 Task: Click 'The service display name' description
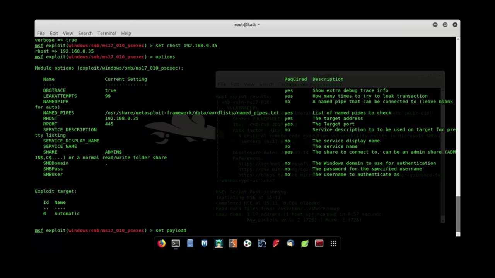[346, 141]
